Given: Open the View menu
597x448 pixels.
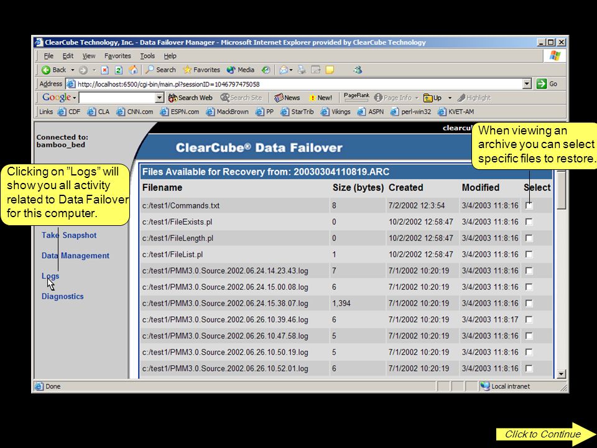Looking at the screenshot, I should click(x=89, y=56).
